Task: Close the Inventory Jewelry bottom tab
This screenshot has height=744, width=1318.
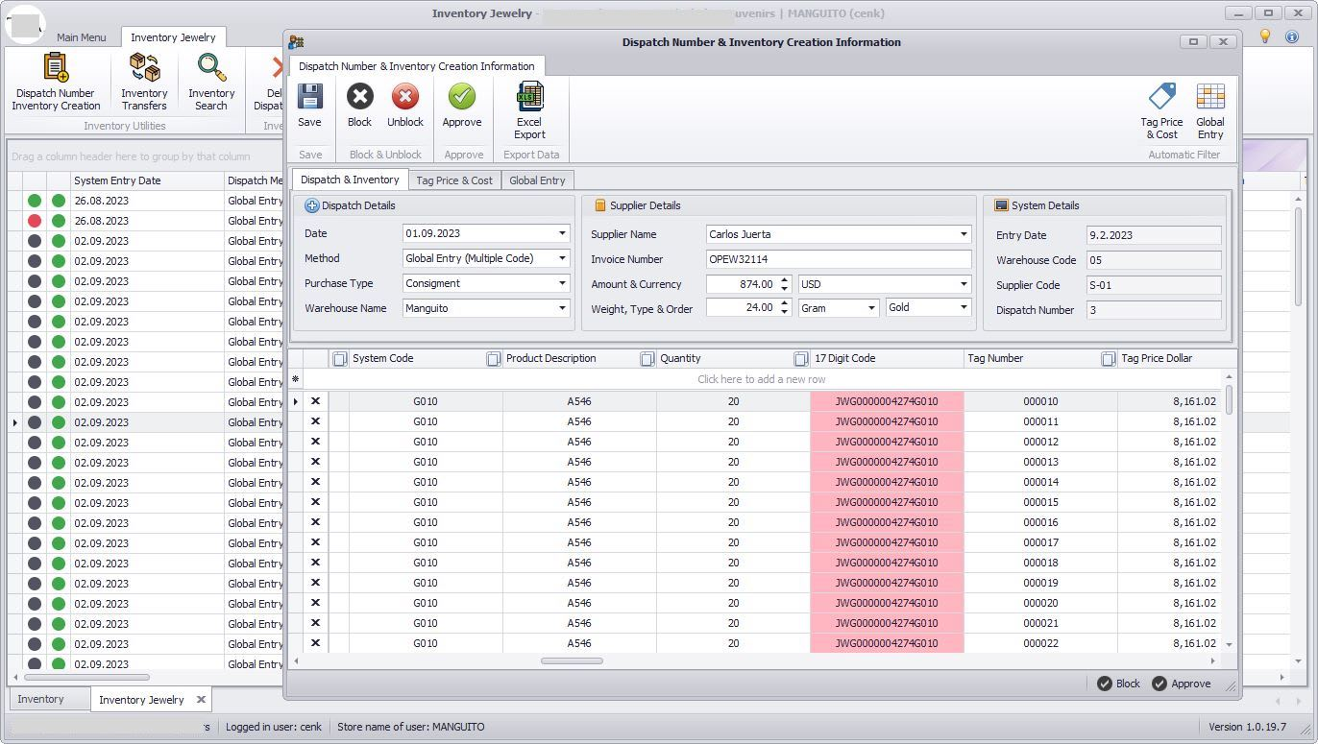Action: pos(201,699)
